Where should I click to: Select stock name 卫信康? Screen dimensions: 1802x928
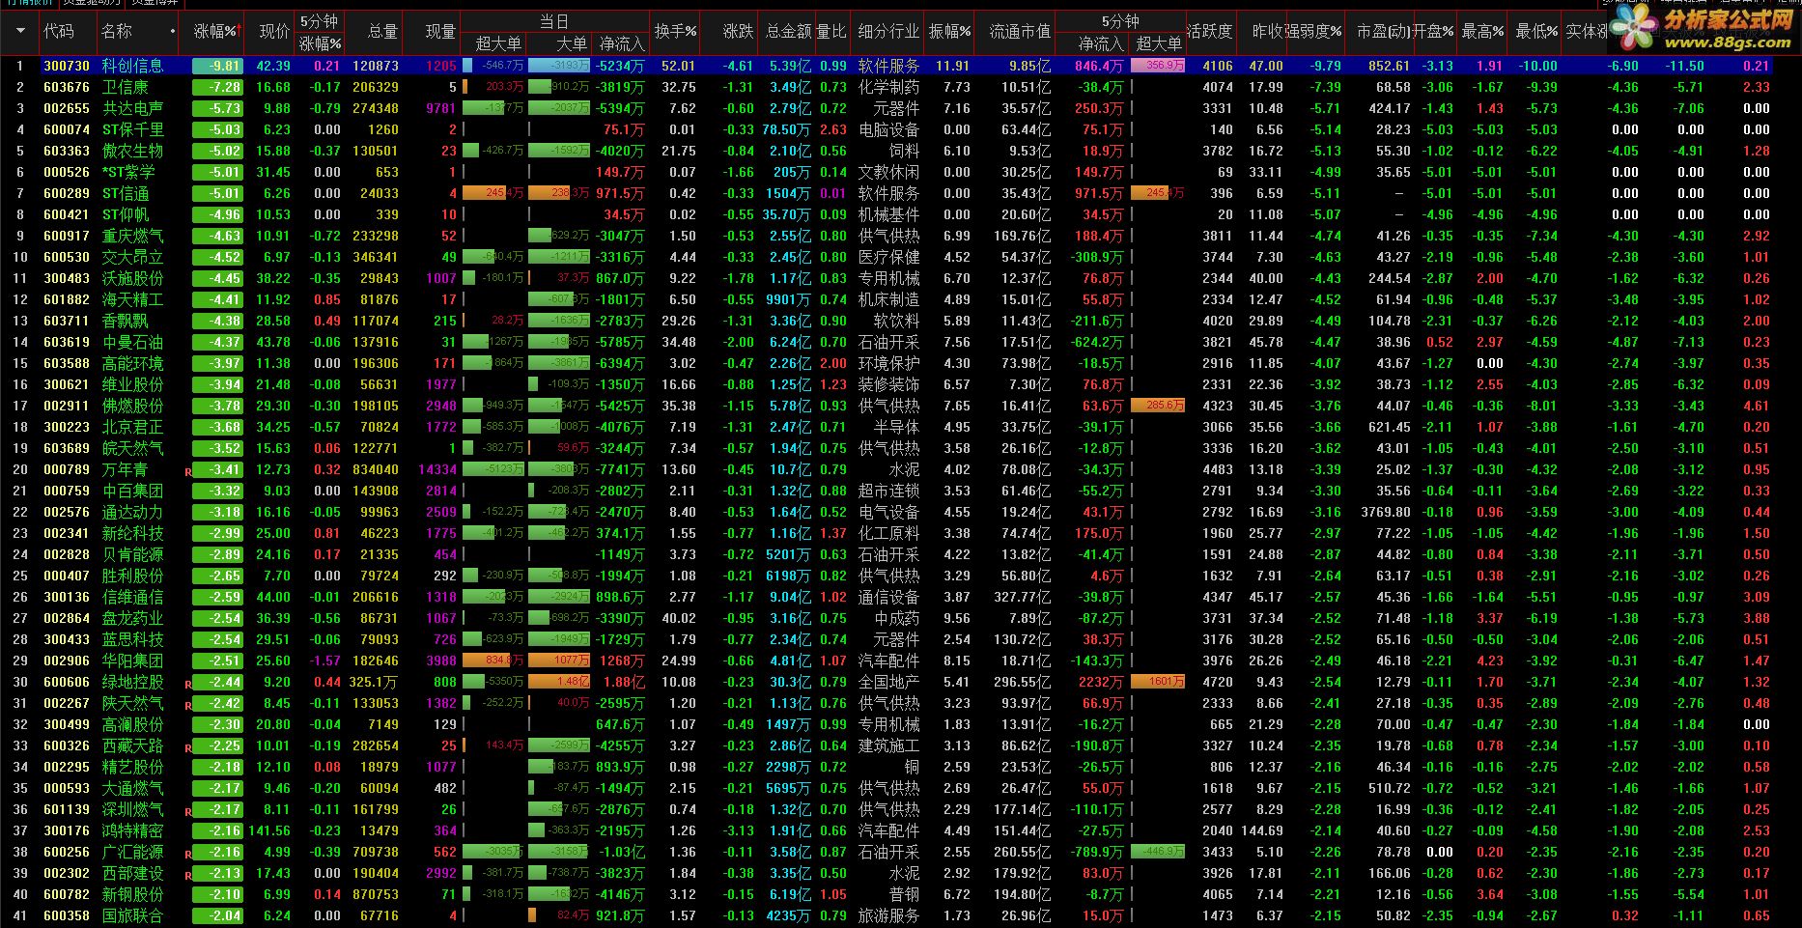125,87
